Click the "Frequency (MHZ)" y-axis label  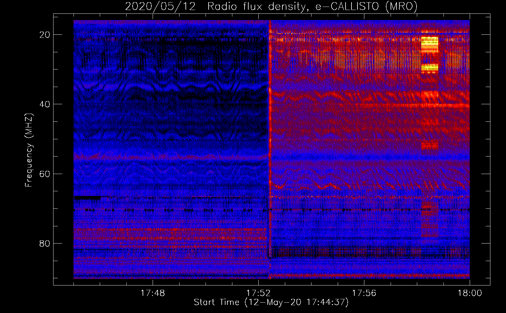28,150
